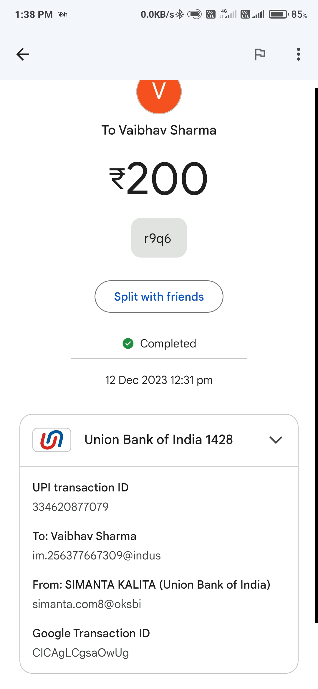Click the Union Bank of India logo
This screenshot has width=318, height=689.
point(52,440)
